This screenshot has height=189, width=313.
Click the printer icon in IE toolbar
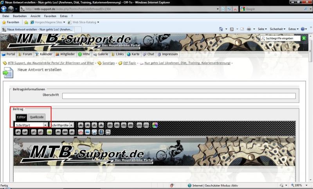248,29
